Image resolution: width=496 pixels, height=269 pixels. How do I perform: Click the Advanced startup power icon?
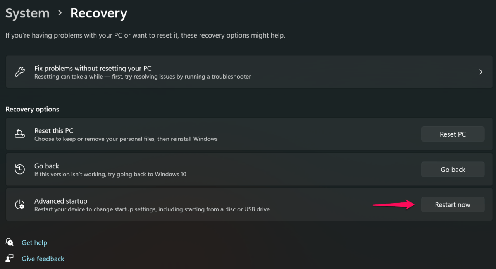pyautogui.click(x=20, y=204)
